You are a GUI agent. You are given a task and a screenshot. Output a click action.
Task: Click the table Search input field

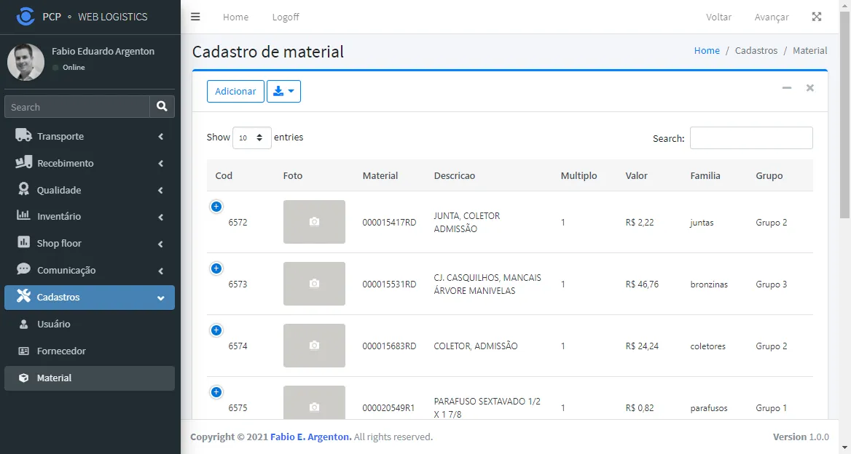pos(751,138)
